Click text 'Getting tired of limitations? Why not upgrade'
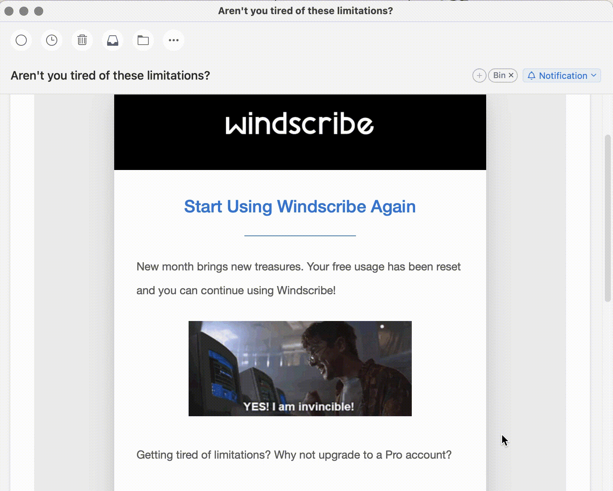 (x=294, y=455)
